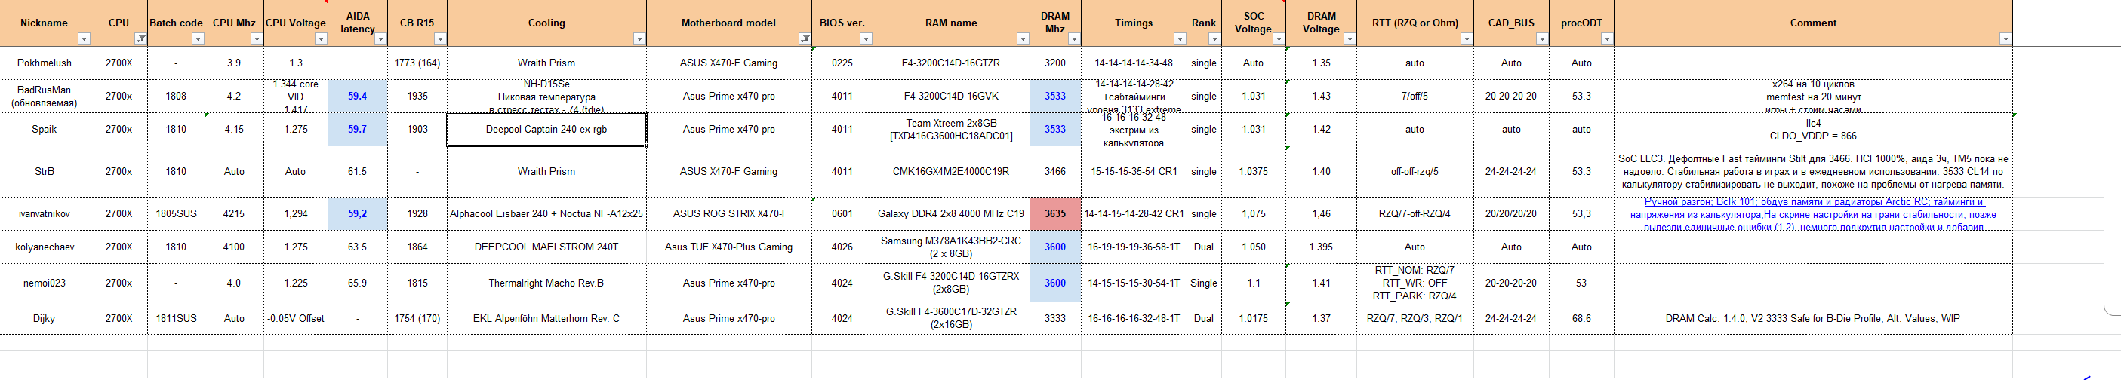Expand the Timings column filter arrow
Viewport: 2121px width, 380px height.
pos(1179,38)
